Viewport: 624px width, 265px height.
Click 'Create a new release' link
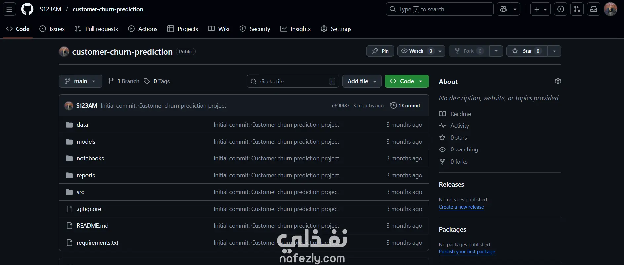461,207
